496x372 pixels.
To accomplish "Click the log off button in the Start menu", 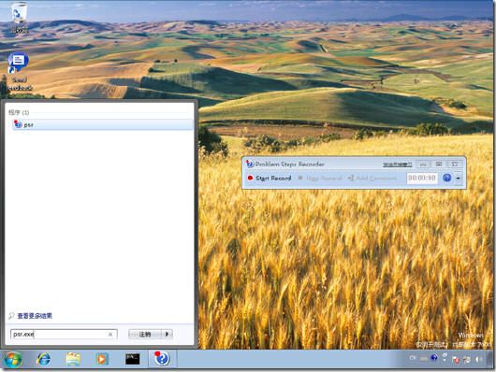I will 145,334.
